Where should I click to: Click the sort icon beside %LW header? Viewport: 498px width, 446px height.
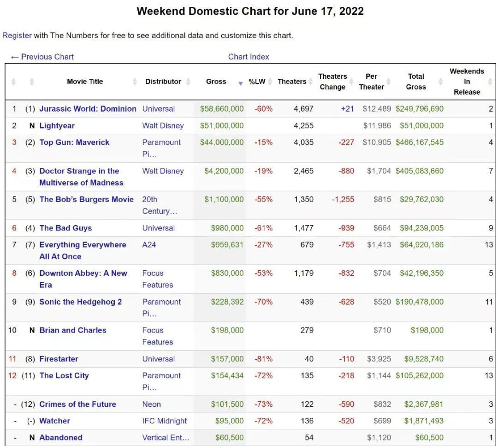(271, 82)
